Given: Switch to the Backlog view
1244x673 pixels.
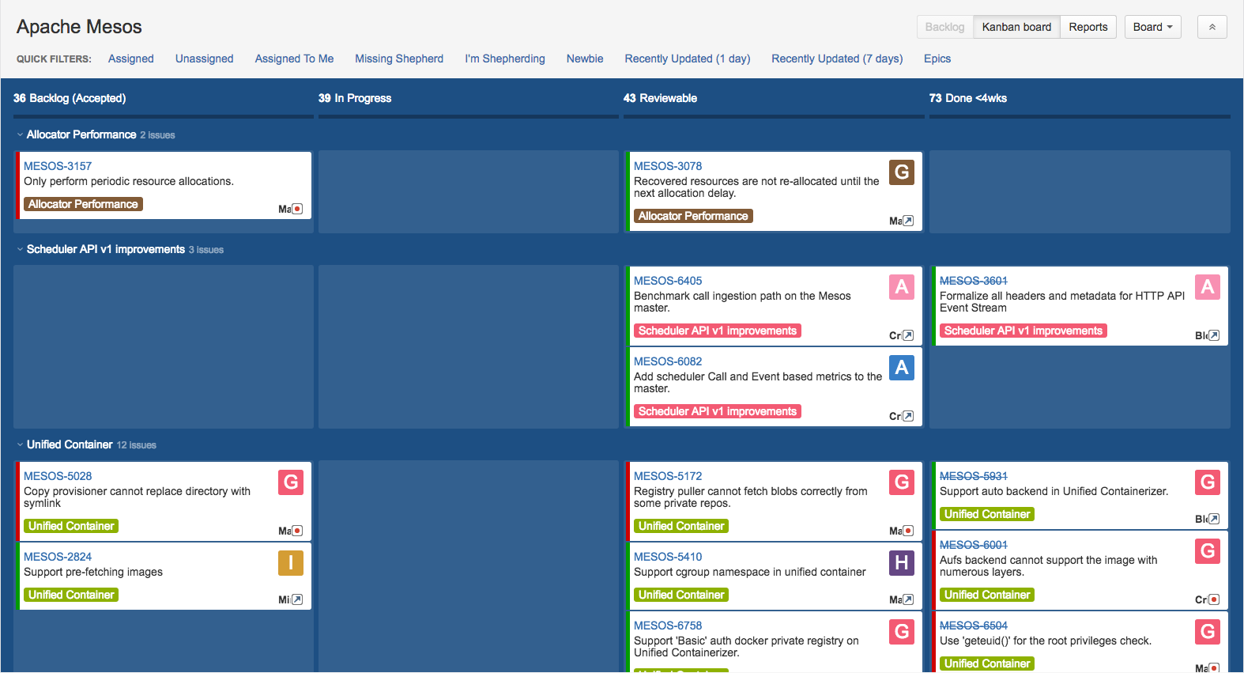Looking at the screenshot, I should (945, 27).
